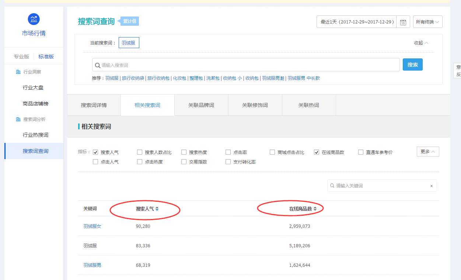The width and height of the screenshot is (461, 280).
Task: Go to 关联修饰词 tab
Action: (255, 105)
